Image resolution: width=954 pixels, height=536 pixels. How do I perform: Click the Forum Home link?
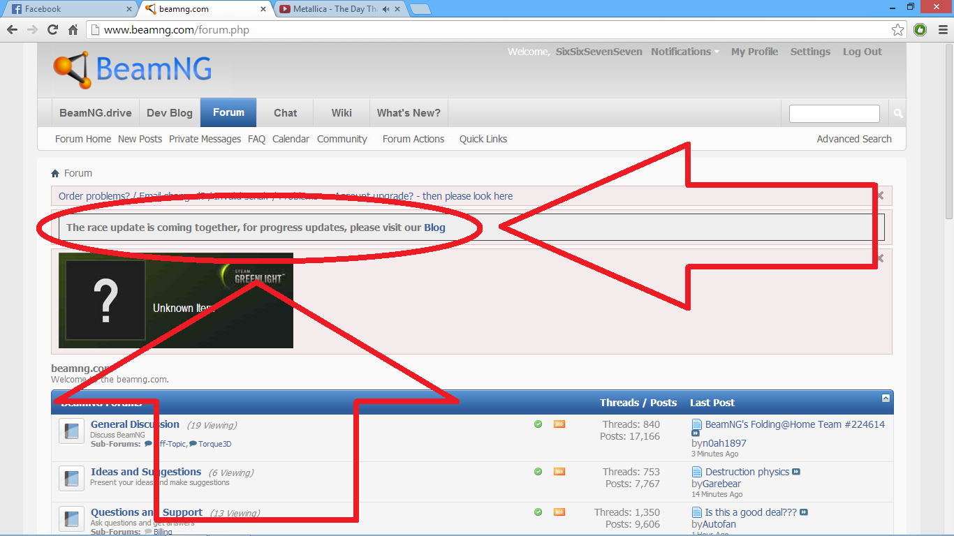coord(83,139)
